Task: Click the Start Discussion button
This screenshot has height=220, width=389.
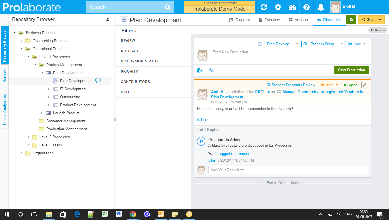Action: pos(352,70)
